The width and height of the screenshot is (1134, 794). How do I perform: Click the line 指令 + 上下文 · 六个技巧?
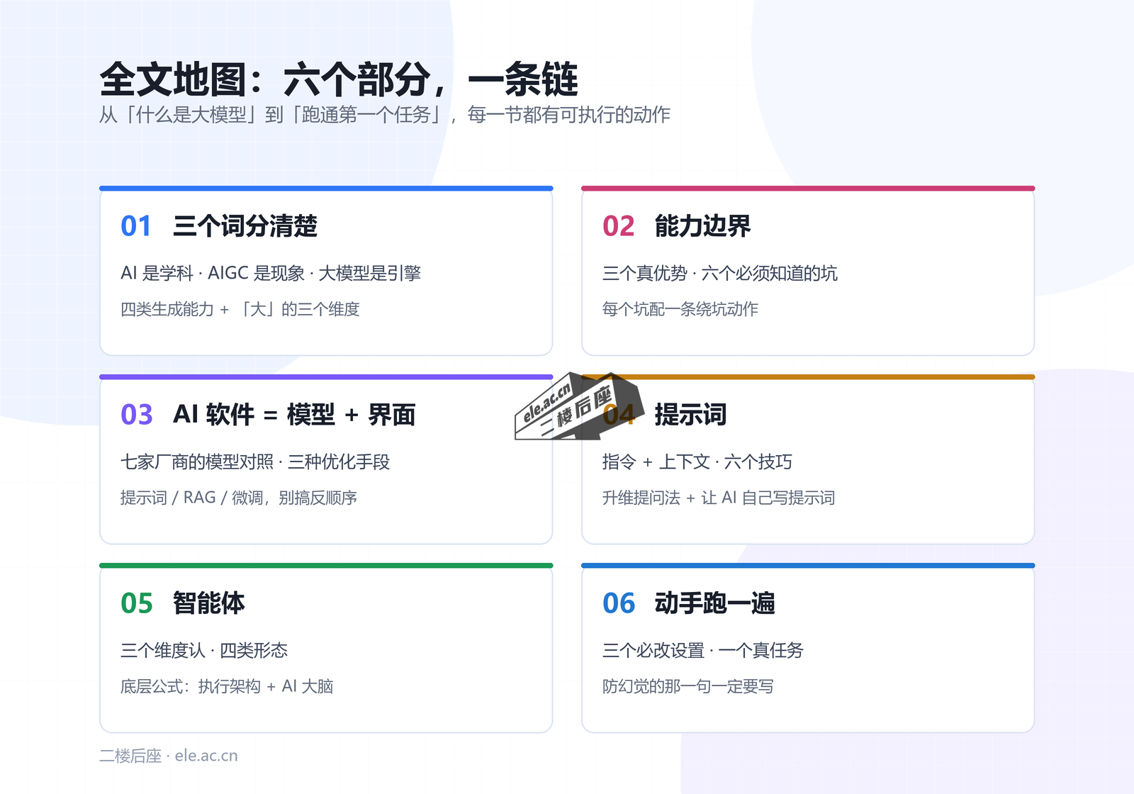pyautogui.click(x=697, y=462)
